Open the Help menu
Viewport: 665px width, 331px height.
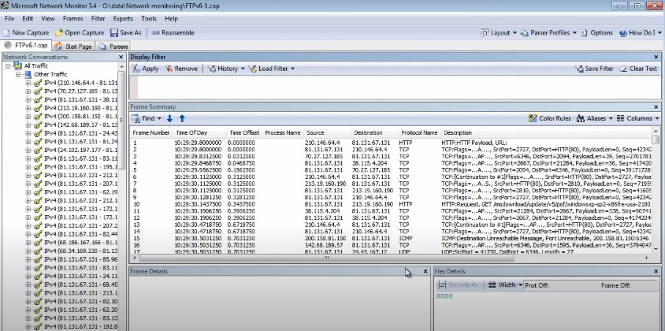point(171,19)
